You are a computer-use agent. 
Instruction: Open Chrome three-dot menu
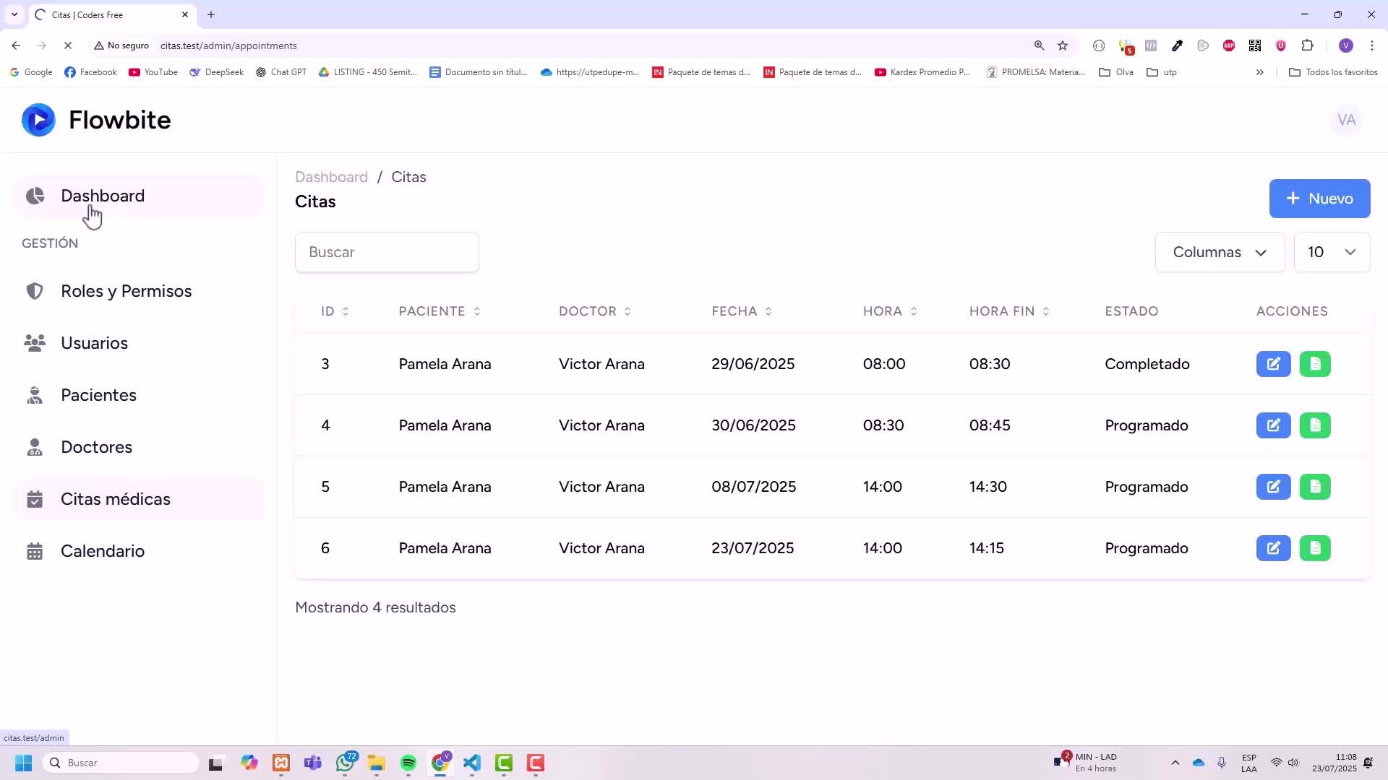point(1371,45)
